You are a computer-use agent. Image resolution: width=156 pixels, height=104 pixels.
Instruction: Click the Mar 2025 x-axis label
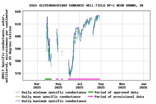(37, 86)
